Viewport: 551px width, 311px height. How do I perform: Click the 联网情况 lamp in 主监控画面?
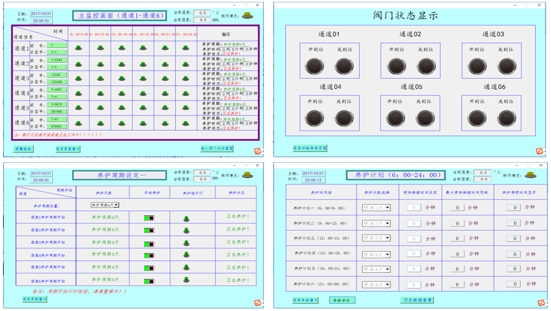click(247, 16)
